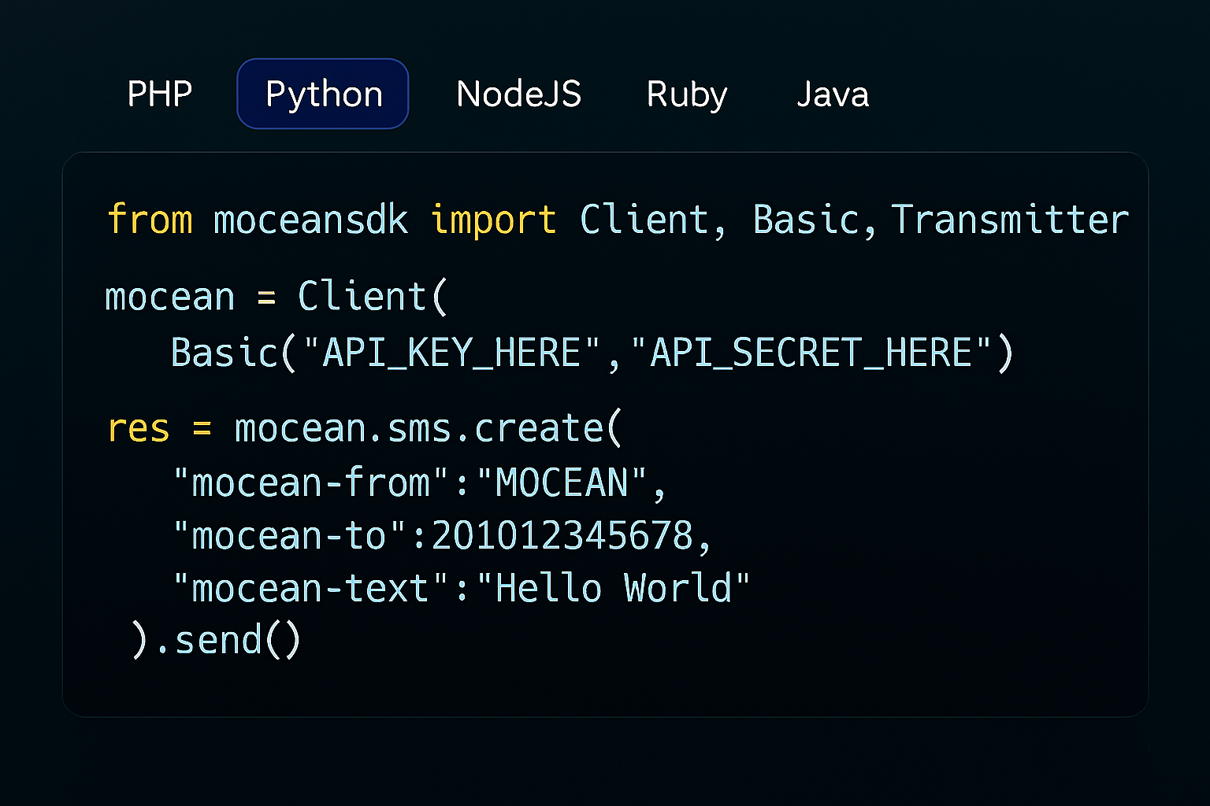Viewport: 1210px width, 806px height.
Task: Click the '.send()' method call
Action: [x=228, y=640]
